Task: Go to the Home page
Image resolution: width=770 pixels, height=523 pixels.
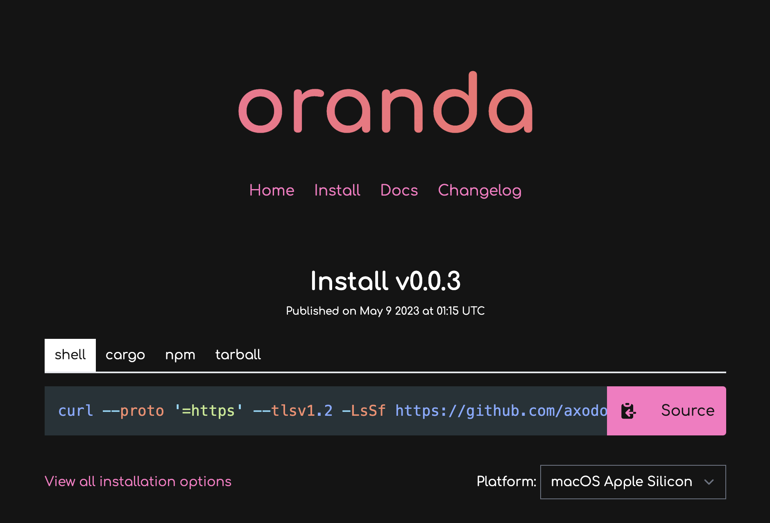Action: 272,190
